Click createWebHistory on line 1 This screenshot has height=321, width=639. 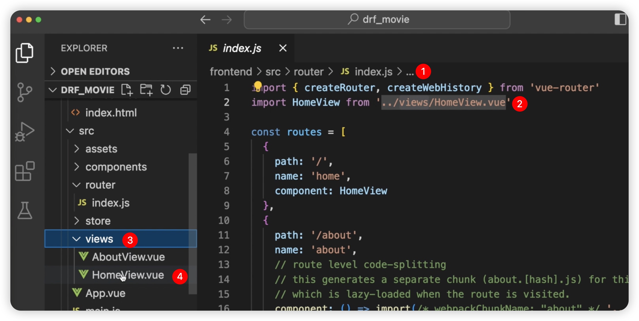(434, 87)
